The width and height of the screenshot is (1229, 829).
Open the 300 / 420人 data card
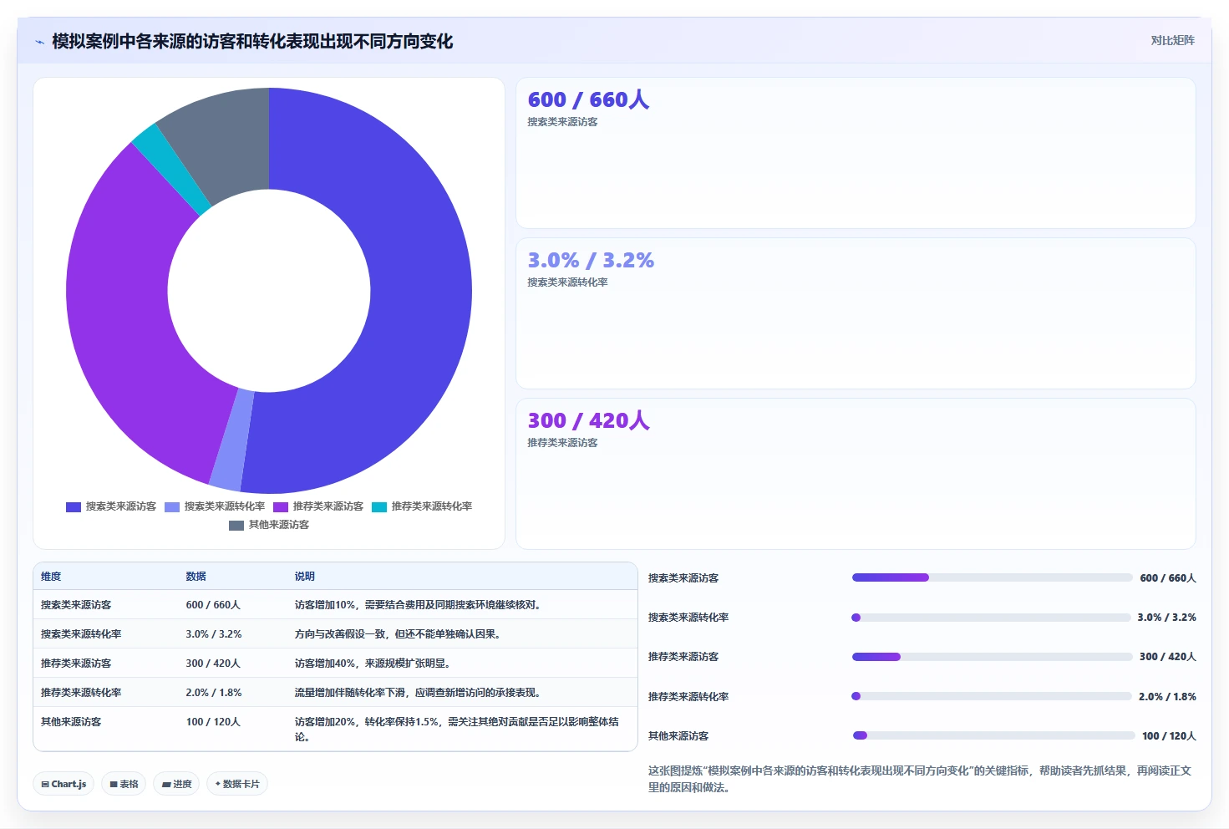(856, 474)
